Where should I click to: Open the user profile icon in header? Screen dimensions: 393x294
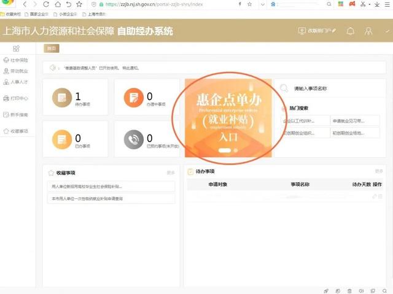[368, 31]
